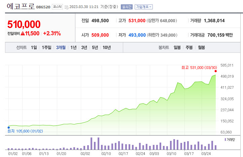Click the 선차트 line chart label
The image size is (243, 157).
22,47
